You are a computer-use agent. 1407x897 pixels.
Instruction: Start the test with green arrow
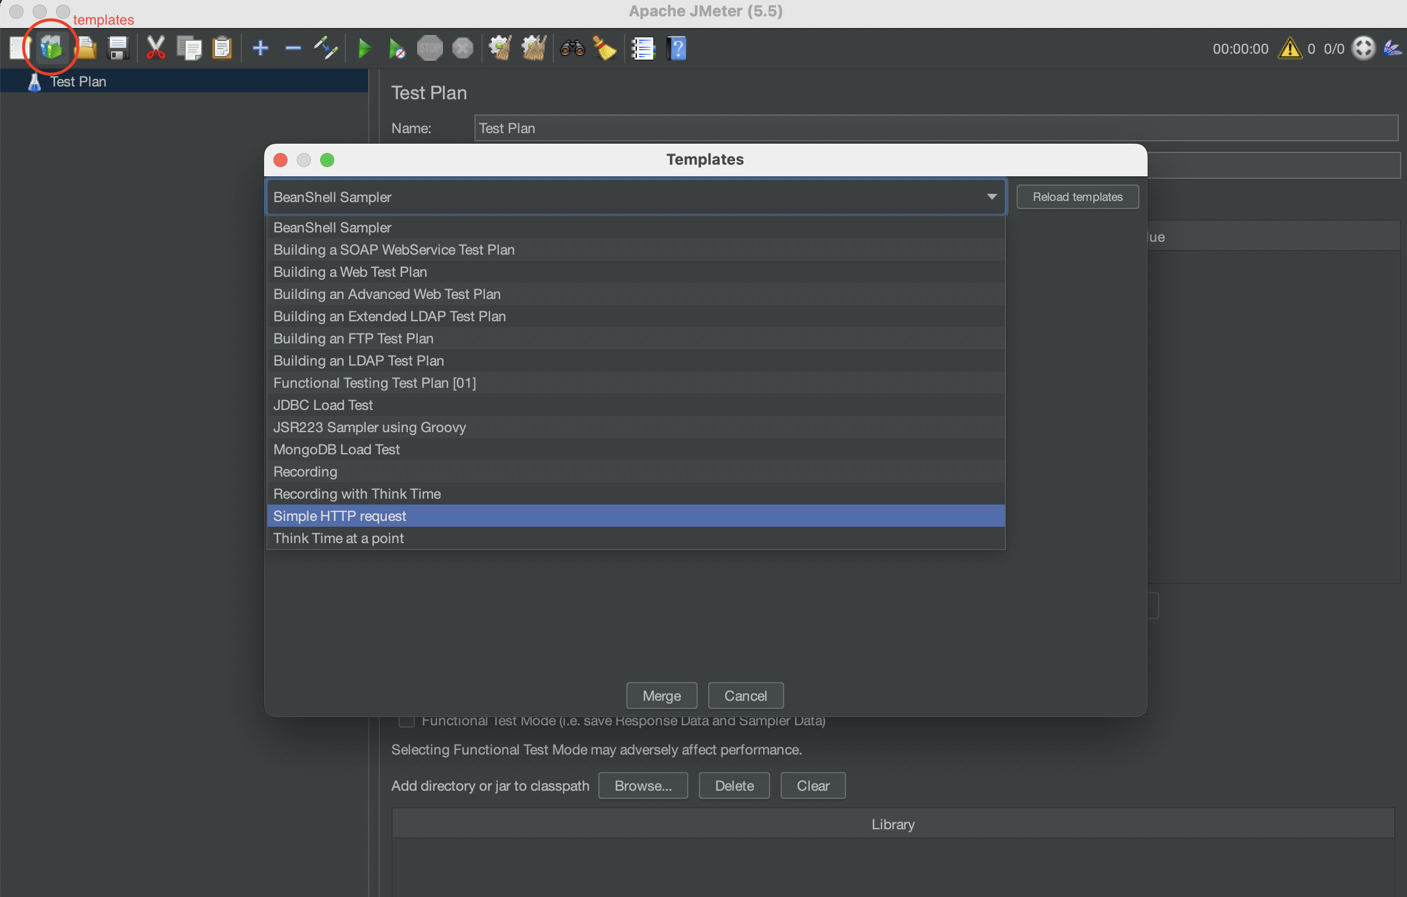(x=365, y=48)
